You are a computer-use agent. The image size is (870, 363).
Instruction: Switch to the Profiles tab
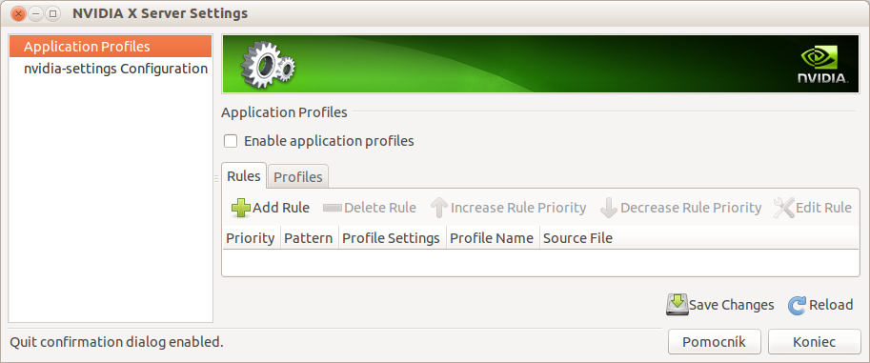[x=298, y=176]
